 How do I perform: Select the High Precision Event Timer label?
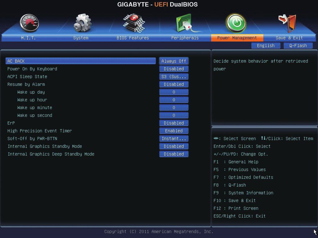[40, 131]
